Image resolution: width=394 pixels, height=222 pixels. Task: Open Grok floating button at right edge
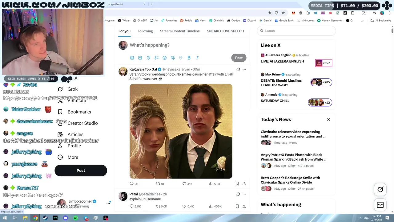pos(380,190)
